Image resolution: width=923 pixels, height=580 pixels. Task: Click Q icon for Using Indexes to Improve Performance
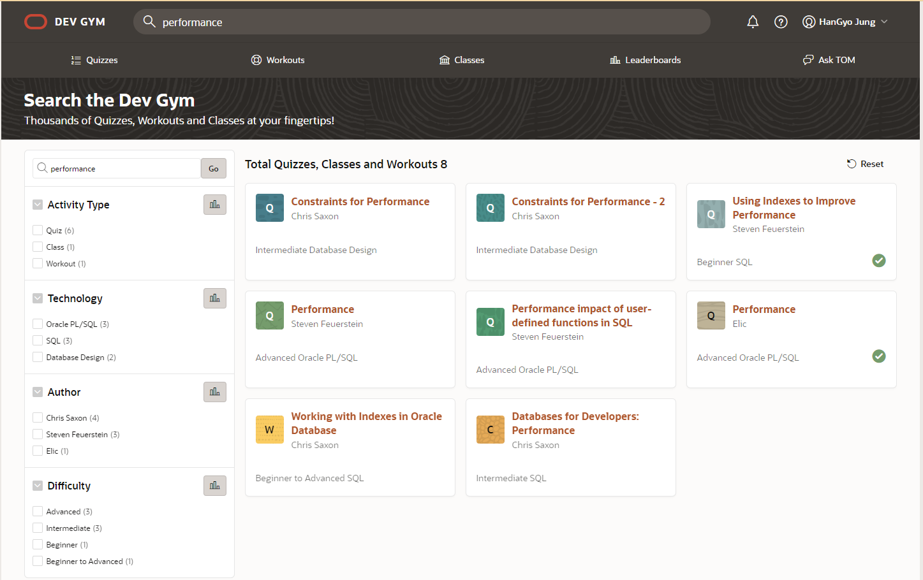pyautogui.click(x=711, y=214)
